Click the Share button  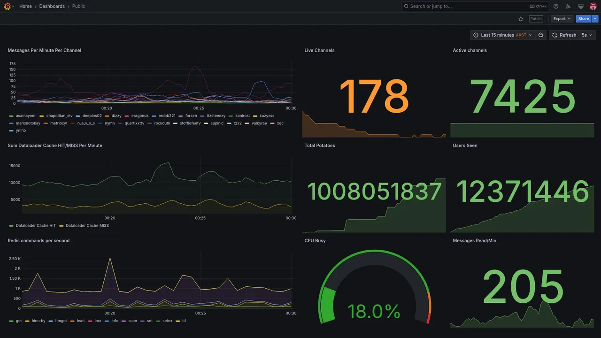(584, 19)
